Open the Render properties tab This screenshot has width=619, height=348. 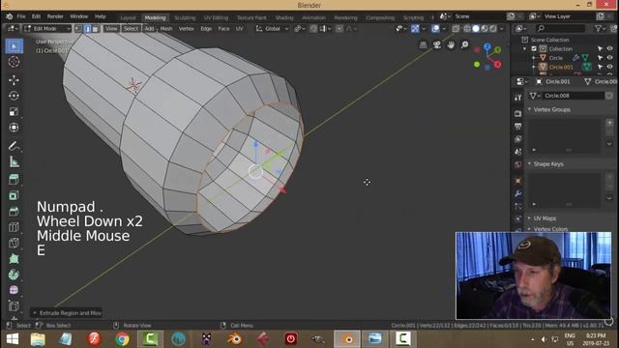click(x=518, y=114)
